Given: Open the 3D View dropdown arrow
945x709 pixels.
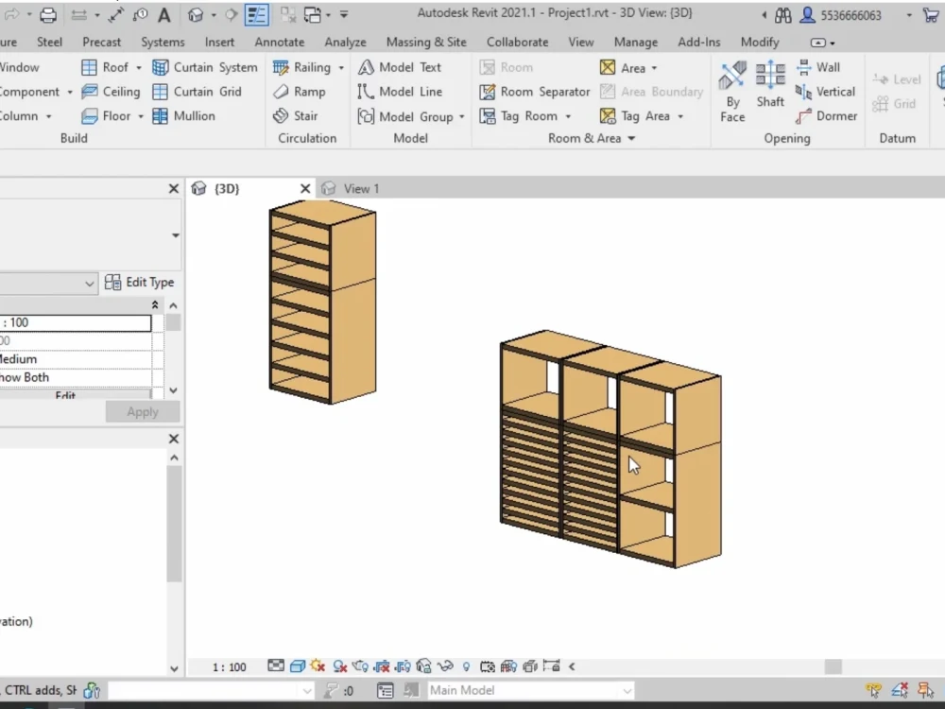Looking at the screenshot, I should point(214,15).
